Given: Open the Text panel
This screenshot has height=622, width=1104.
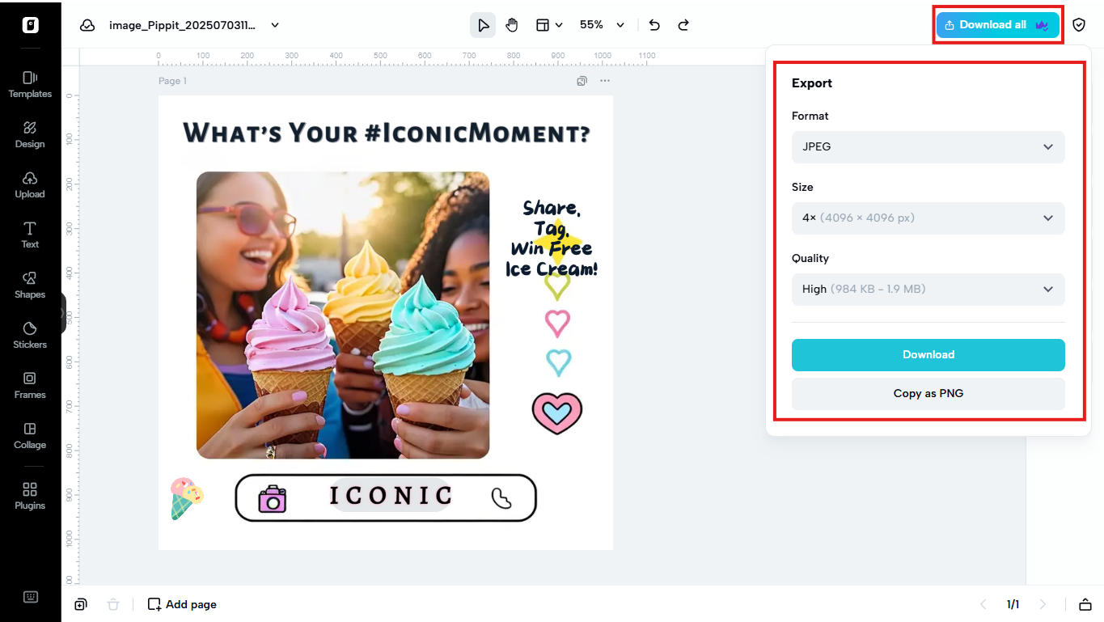Looking at the screenshot, I should [30, 235].
